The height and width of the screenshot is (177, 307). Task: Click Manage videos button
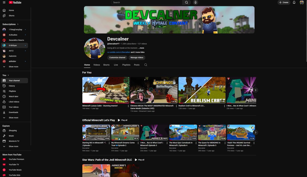137,58
